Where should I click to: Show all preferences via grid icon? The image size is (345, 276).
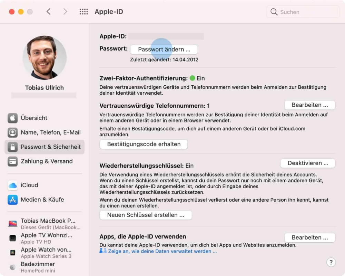click(x=83, y=12)
